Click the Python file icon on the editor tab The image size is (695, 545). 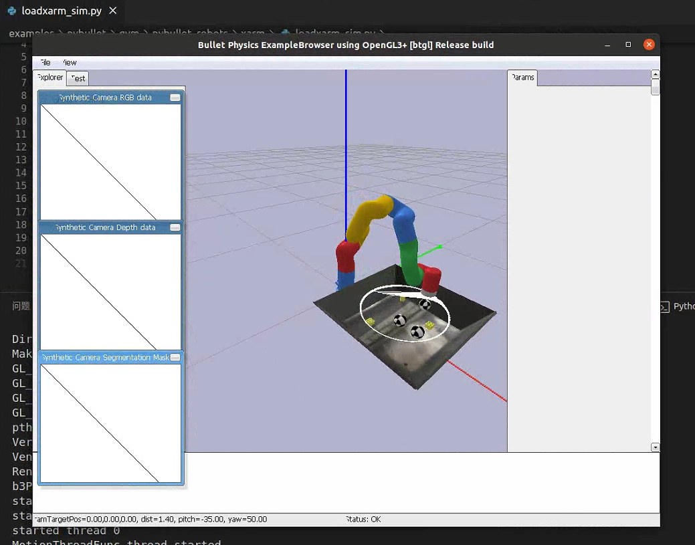12,11
